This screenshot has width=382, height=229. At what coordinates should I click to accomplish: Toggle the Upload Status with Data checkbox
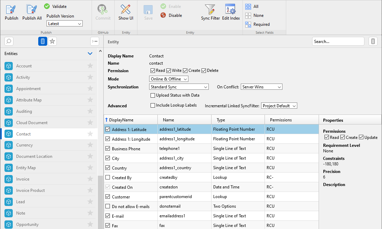click(x=153, y=95)
